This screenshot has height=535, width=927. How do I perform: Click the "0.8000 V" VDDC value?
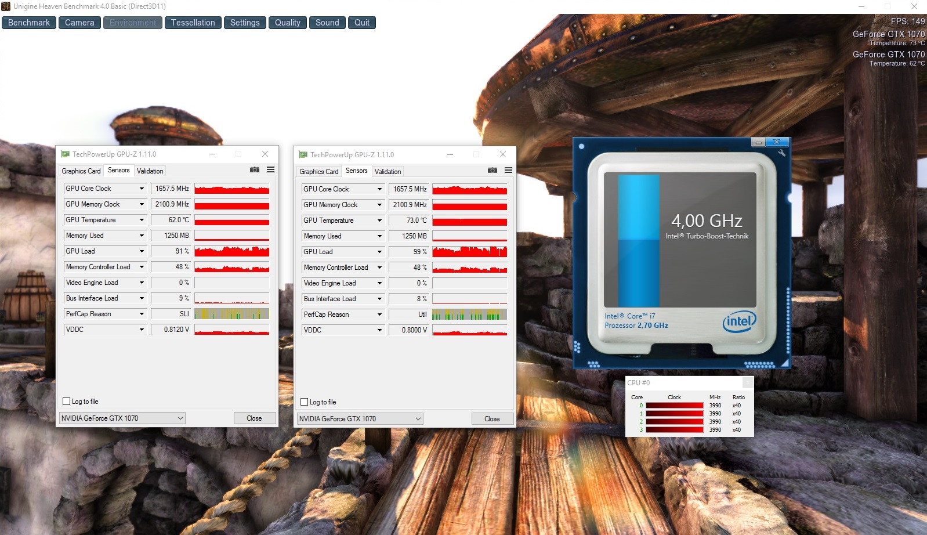[x=414, y=330]
